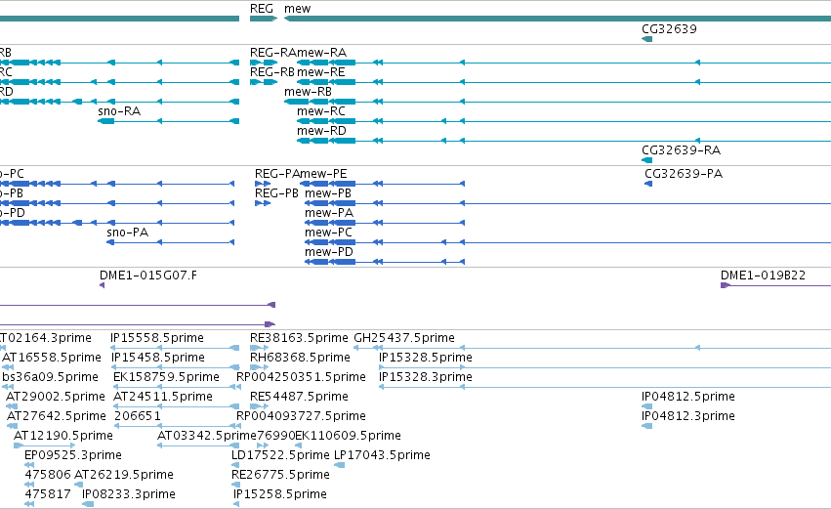This screenshot has width=831, height=509.
Task: Click the feature labeled 206651
Action: tap(138, 417)
